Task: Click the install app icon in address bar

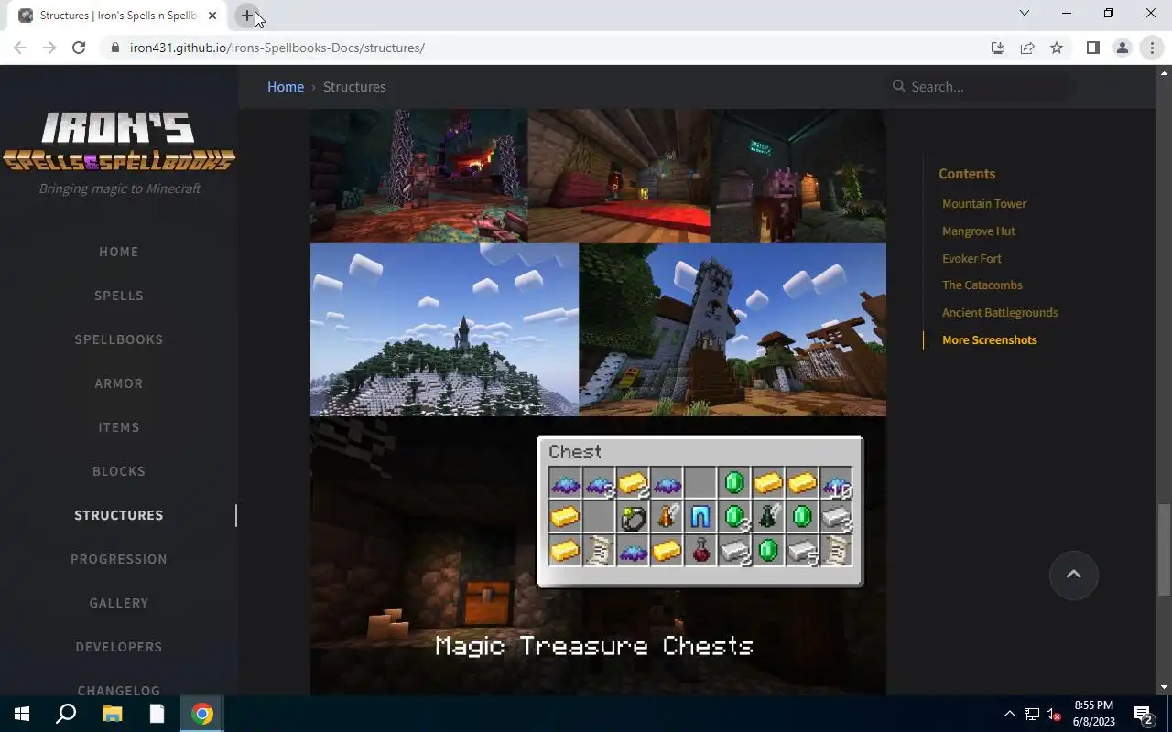Action: pos(998,48)
